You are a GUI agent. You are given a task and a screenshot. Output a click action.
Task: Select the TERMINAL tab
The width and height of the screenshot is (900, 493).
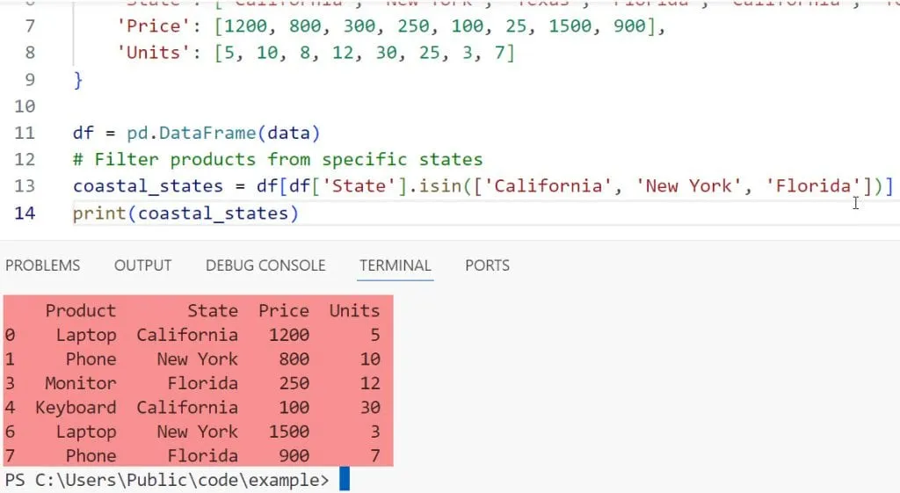(x=396, y=265)
